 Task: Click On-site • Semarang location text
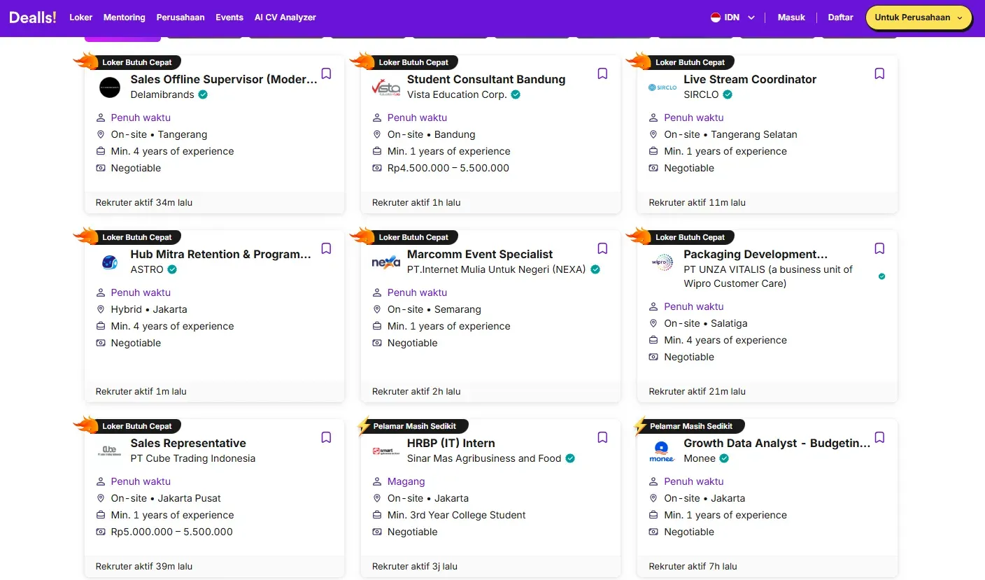pos(434,309)
